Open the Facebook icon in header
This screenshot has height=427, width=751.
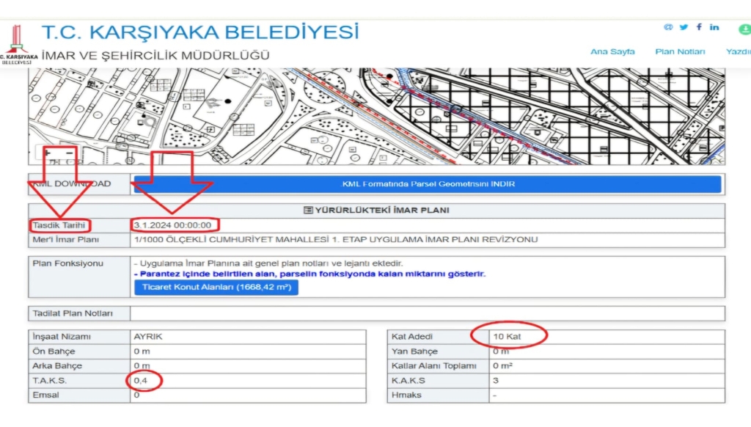pos(699,27)
